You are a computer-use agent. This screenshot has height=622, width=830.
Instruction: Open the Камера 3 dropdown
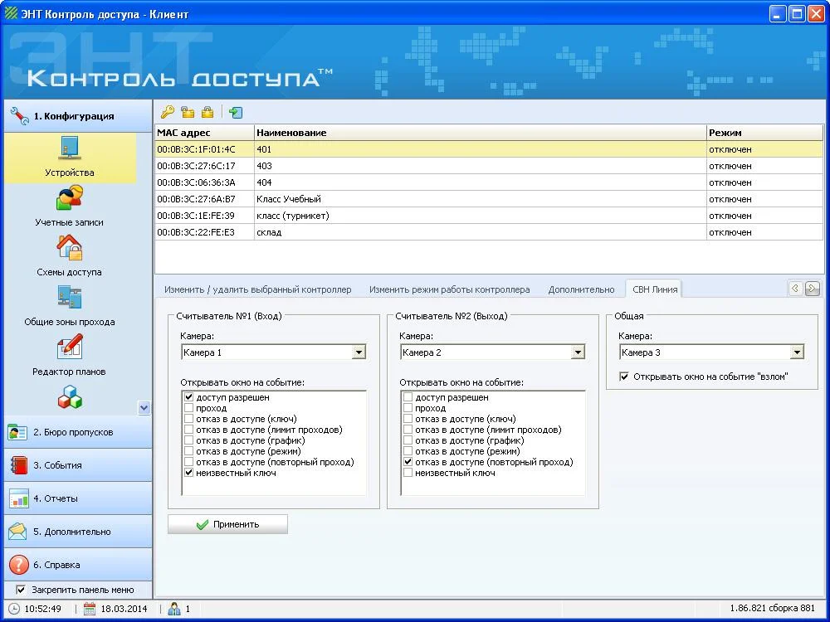pyautogui.click(x=797, y=352)
